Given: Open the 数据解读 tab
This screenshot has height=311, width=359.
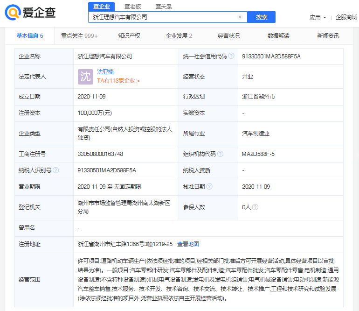Looking at the screenshot, I should pos(278,36).
